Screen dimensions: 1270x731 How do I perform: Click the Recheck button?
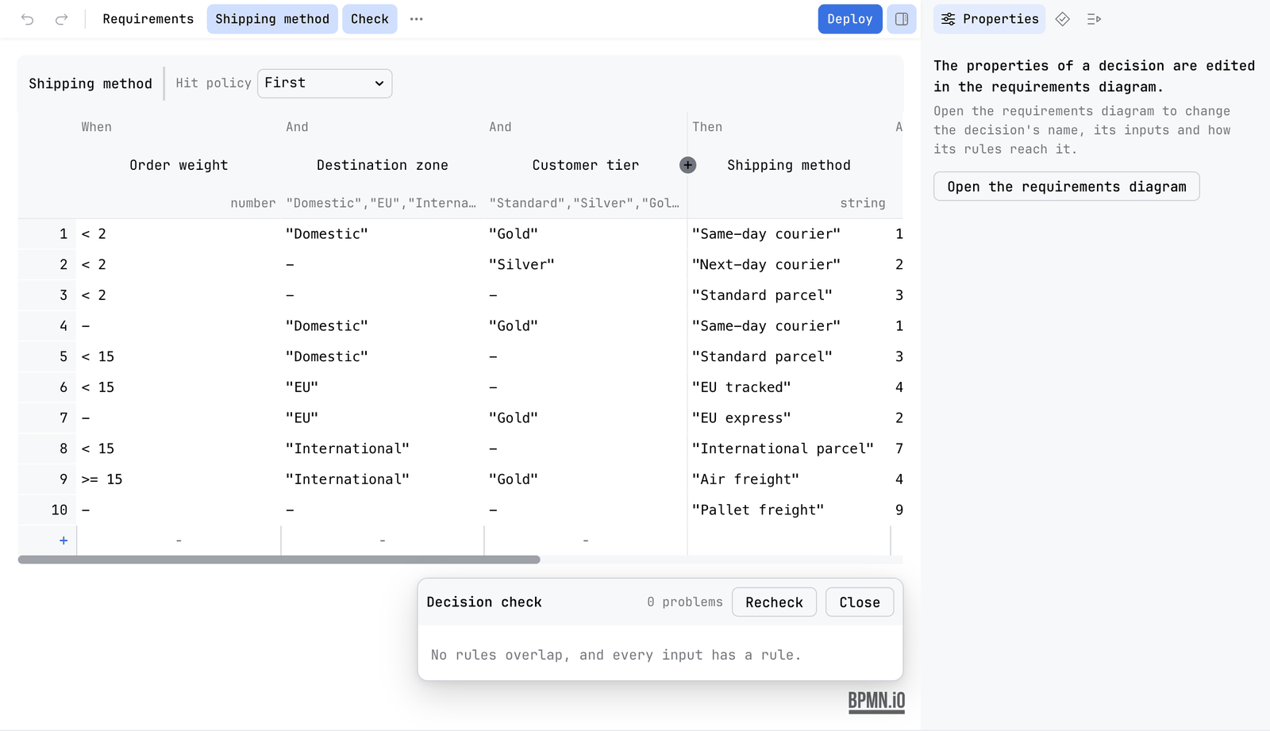pyautogui.click(x=774, y=602)
